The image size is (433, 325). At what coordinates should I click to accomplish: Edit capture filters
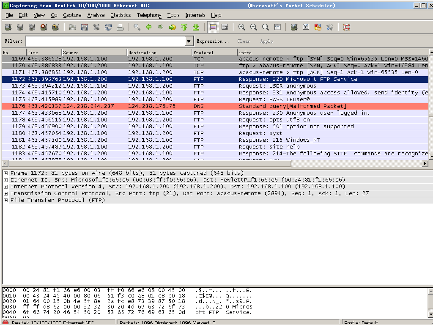tap(294, 27)
